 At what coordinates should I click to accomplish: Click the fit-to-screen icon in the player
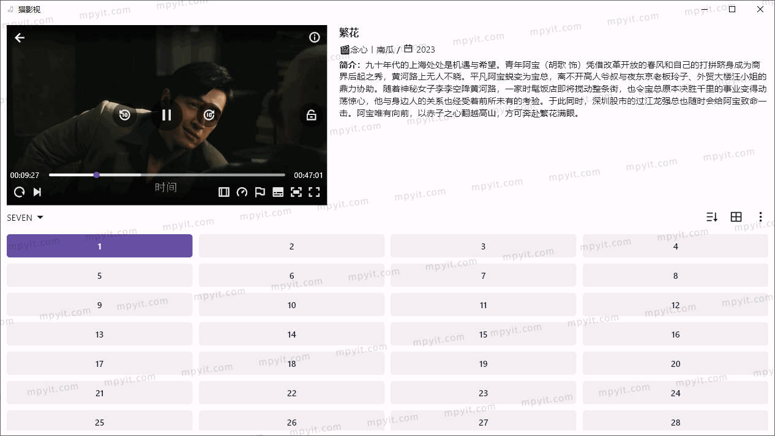click(x=296, y=192)
